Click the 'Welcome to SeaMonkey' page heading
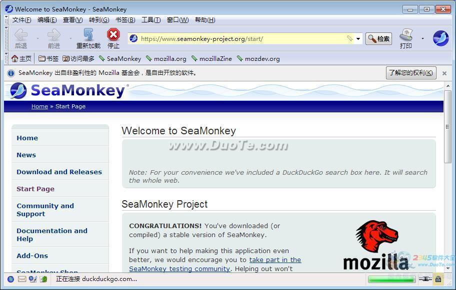 pyautogui.click(x=178, y=131)
